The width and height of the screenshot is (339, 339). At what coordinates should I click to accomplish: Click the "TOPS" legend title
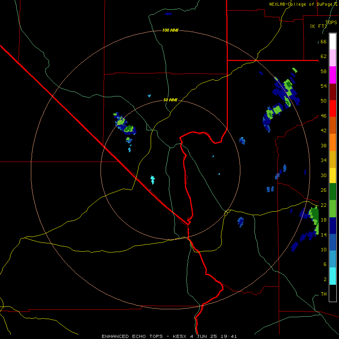click(331, 22)
